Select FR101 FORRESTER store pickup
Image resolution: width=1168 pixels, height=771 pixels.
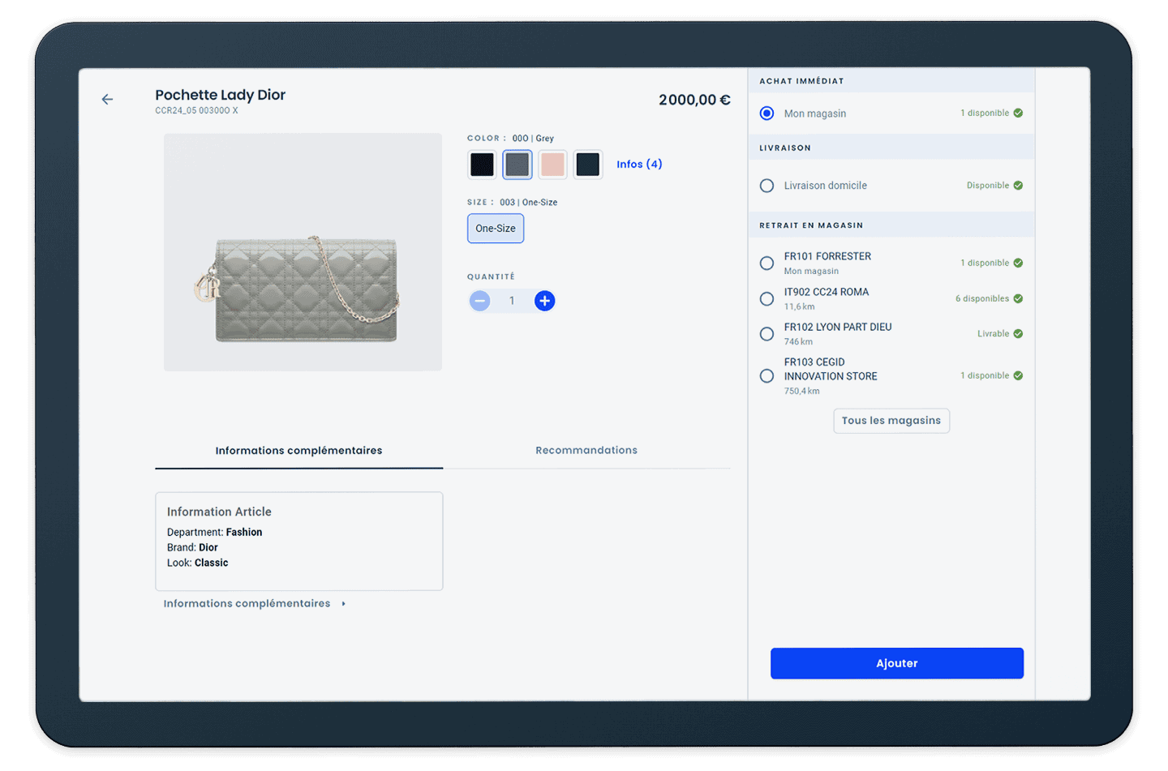coord(766,263)
